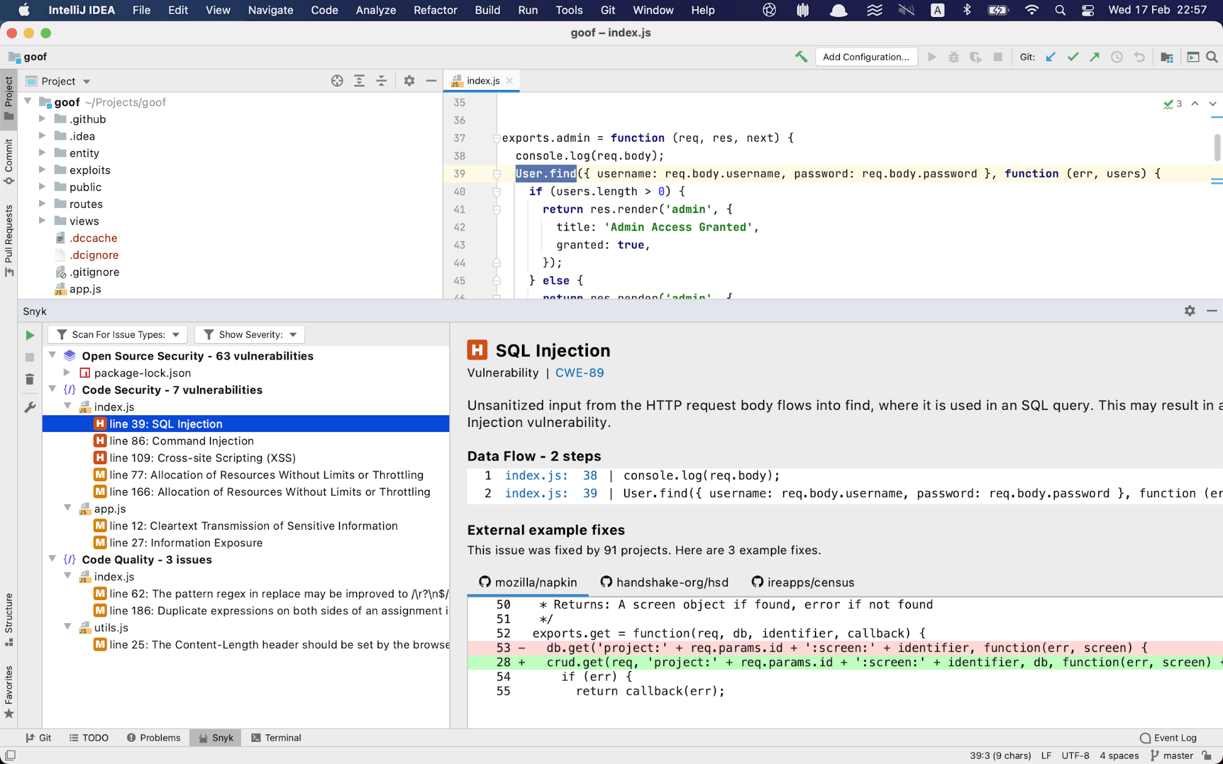Build project with the hammer icon

point(801,56)
